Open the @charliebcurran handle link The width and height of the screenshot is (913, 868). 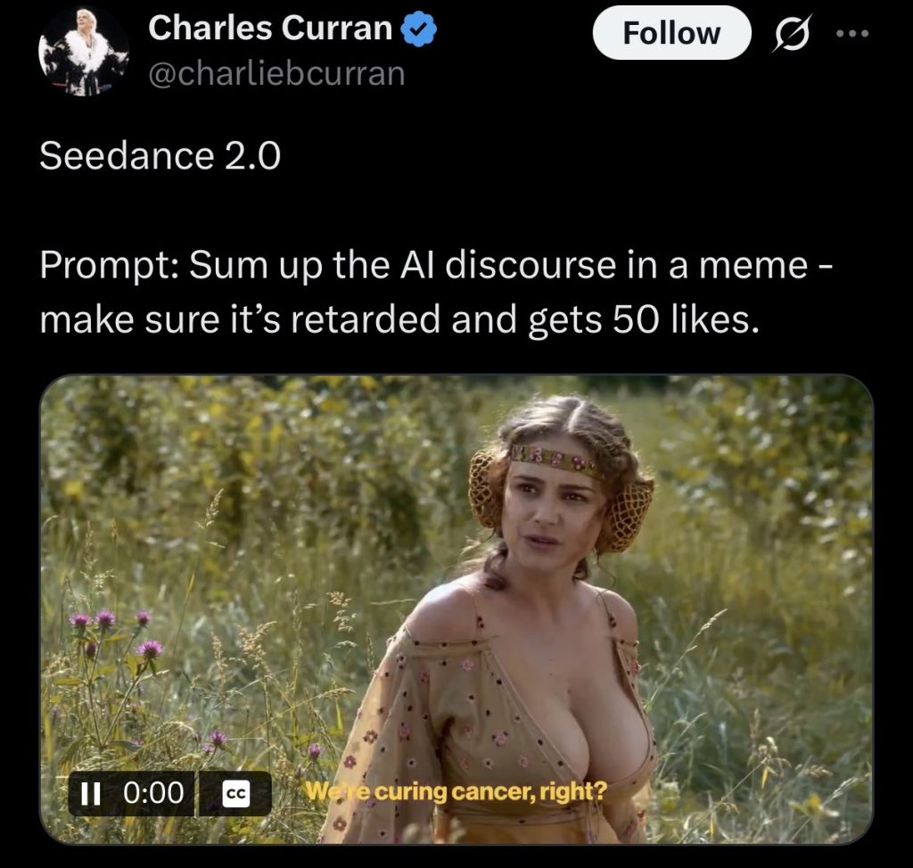click(x=276, y=74)
